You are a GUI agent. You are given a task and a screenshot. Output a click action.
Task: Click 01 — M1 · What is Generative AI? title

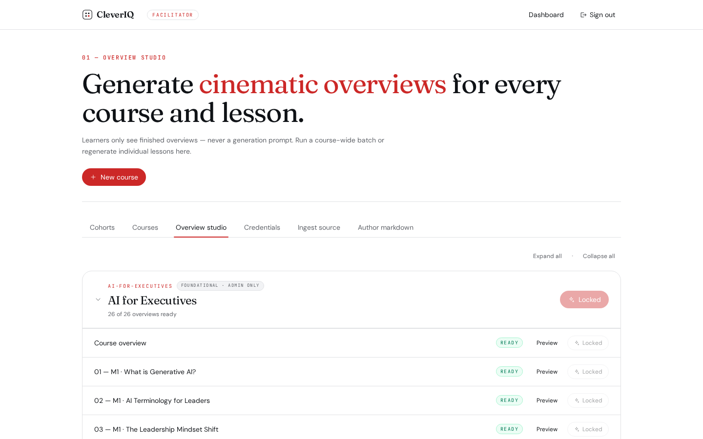pyautogui.click(x=145, y=372)
